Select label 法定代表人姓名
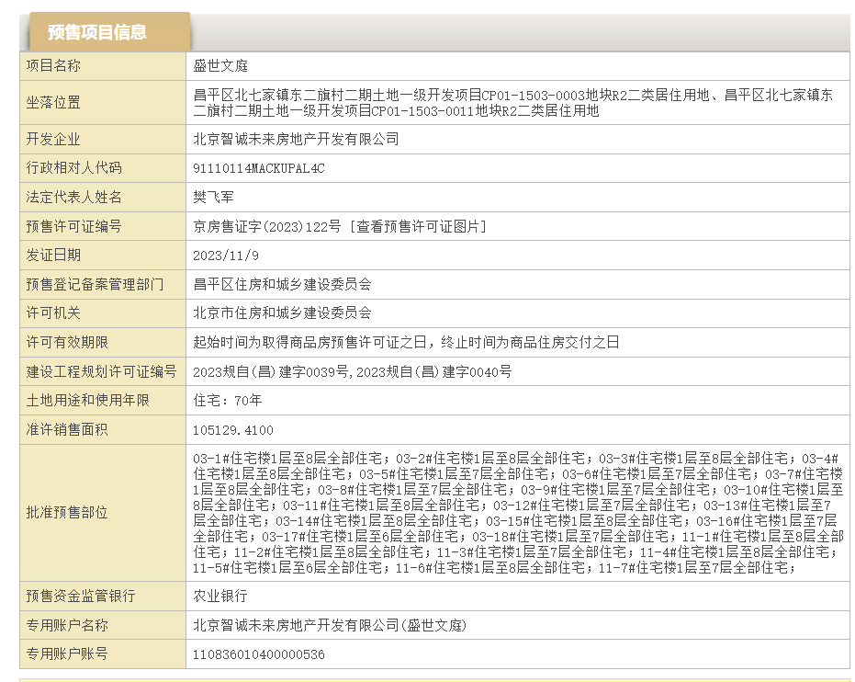855x682 pixels. coord(74,197)
